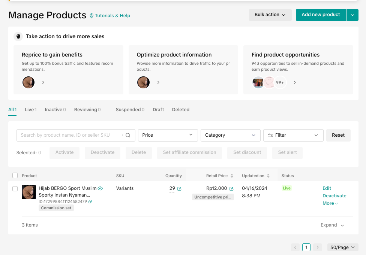This screenshot has width=366, height=255.
Task: Expand the 3 items variant list
Action: point(332,225)
